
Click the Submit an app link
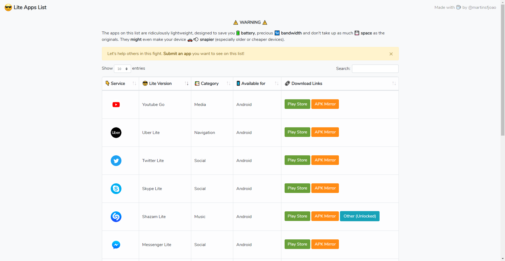click(x=177, y=54)
